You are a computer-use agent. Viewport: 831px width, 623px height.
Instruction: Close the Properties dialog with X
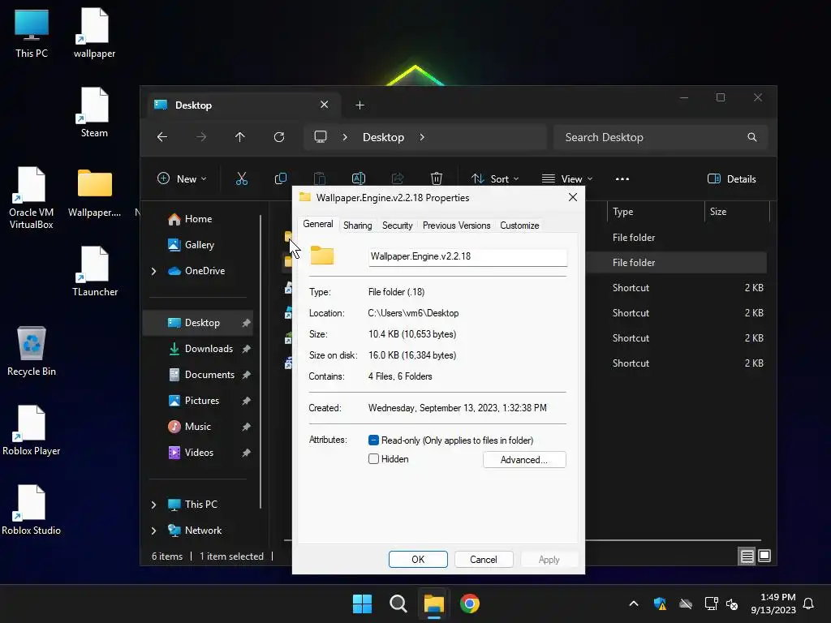572,198
